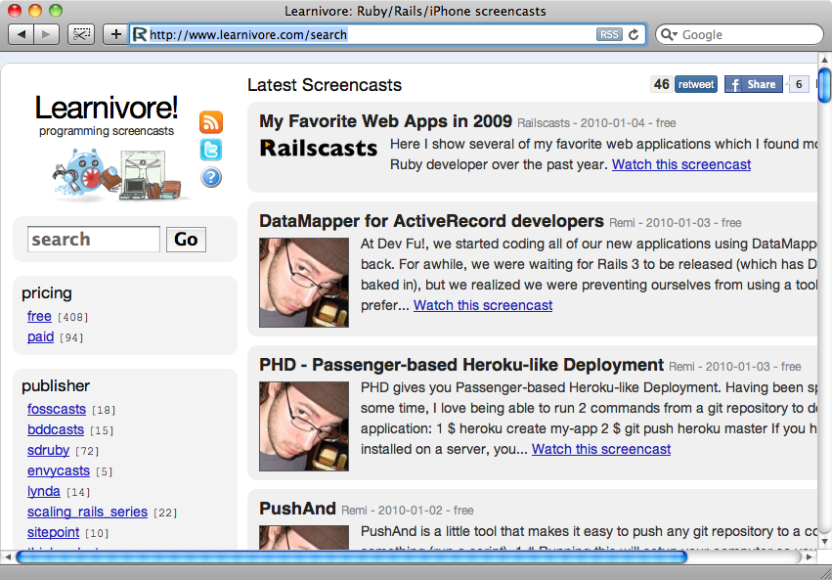
Task: Click the Latest Screencasts heading
Action: [325, 85]
